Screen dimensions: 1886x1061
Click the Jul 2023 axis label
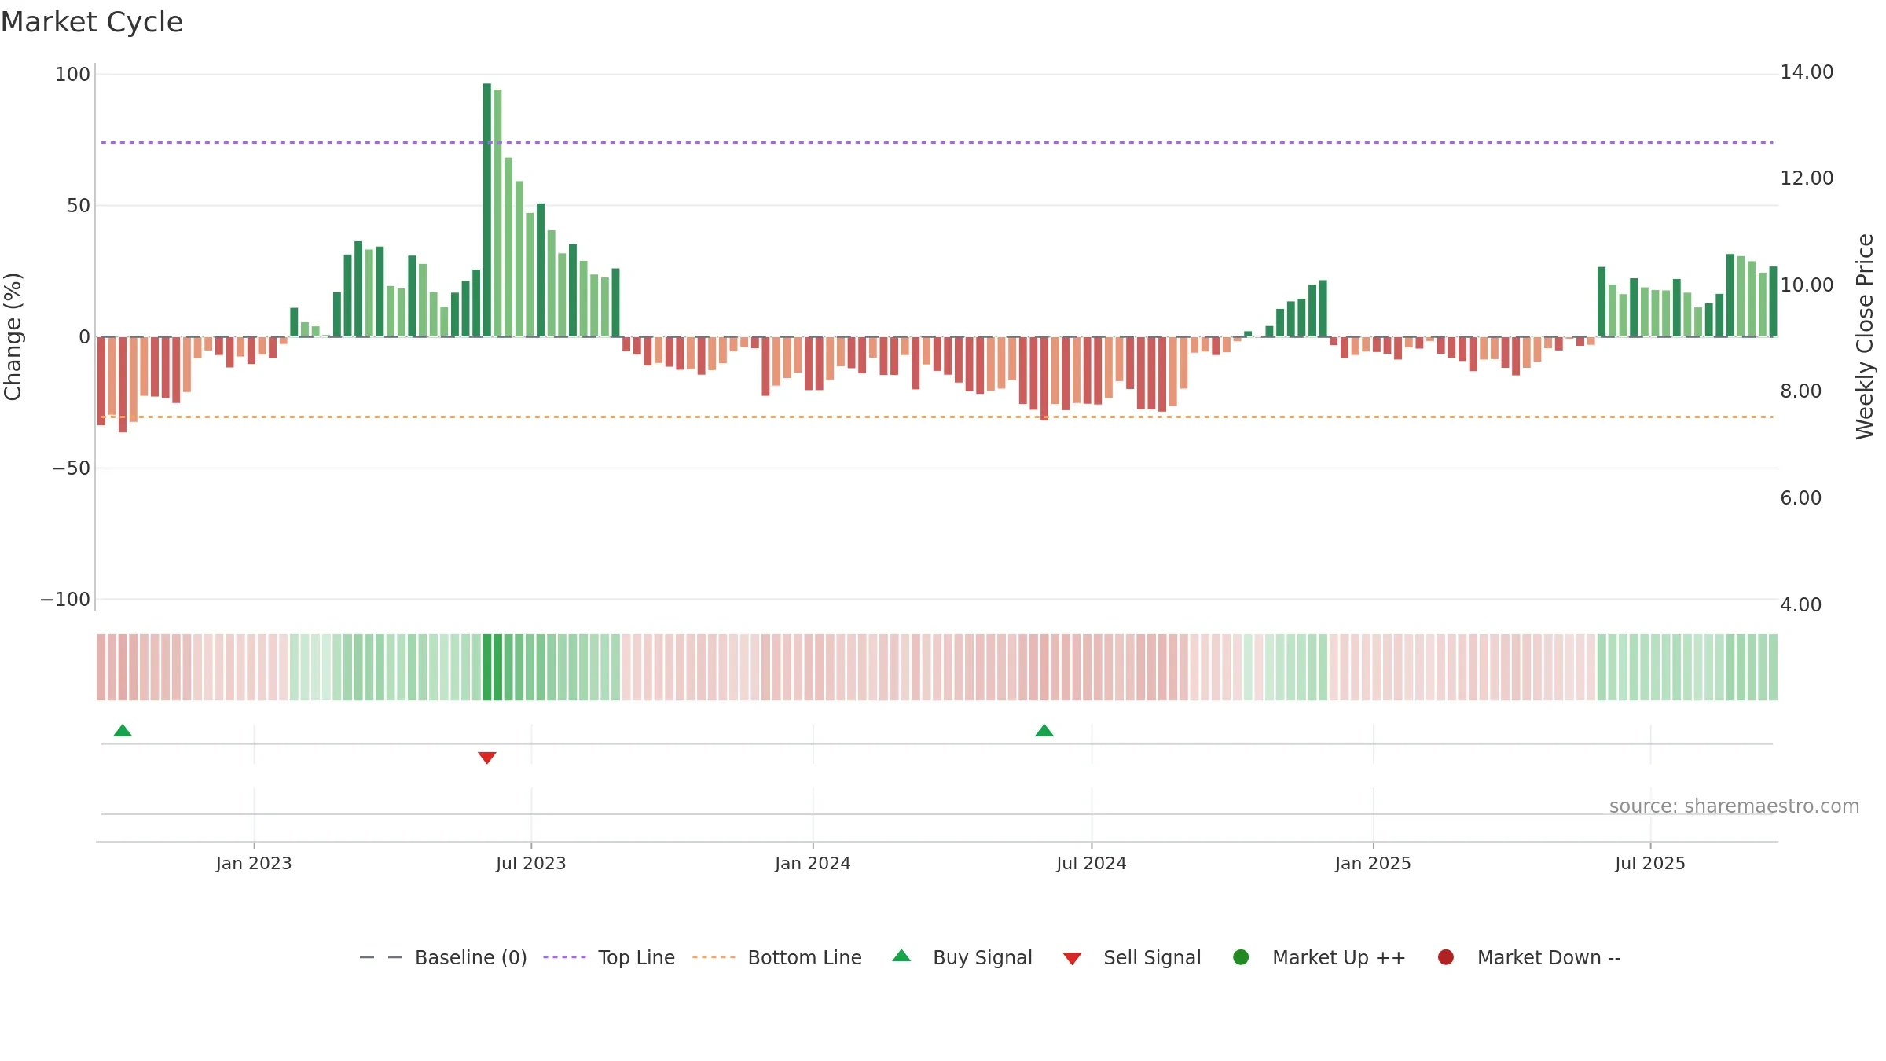[531, 864]
